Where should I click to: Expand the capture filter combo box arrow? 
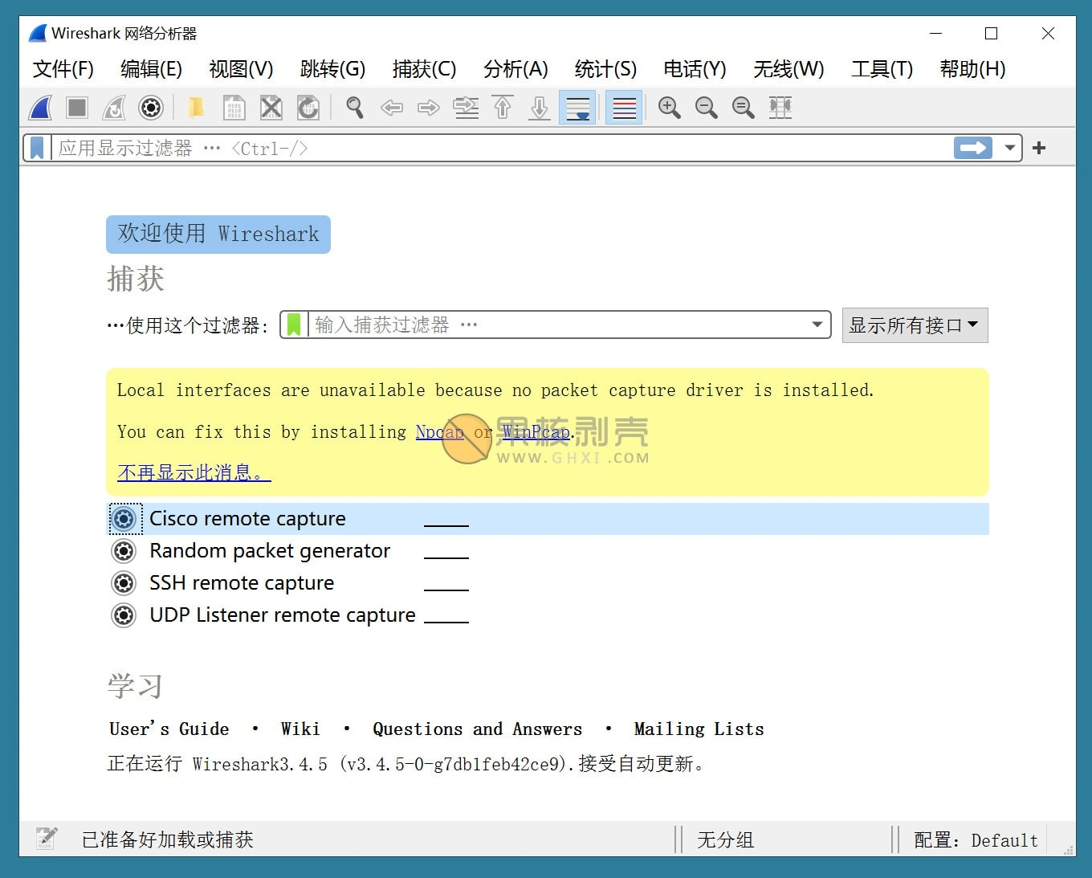817,325
